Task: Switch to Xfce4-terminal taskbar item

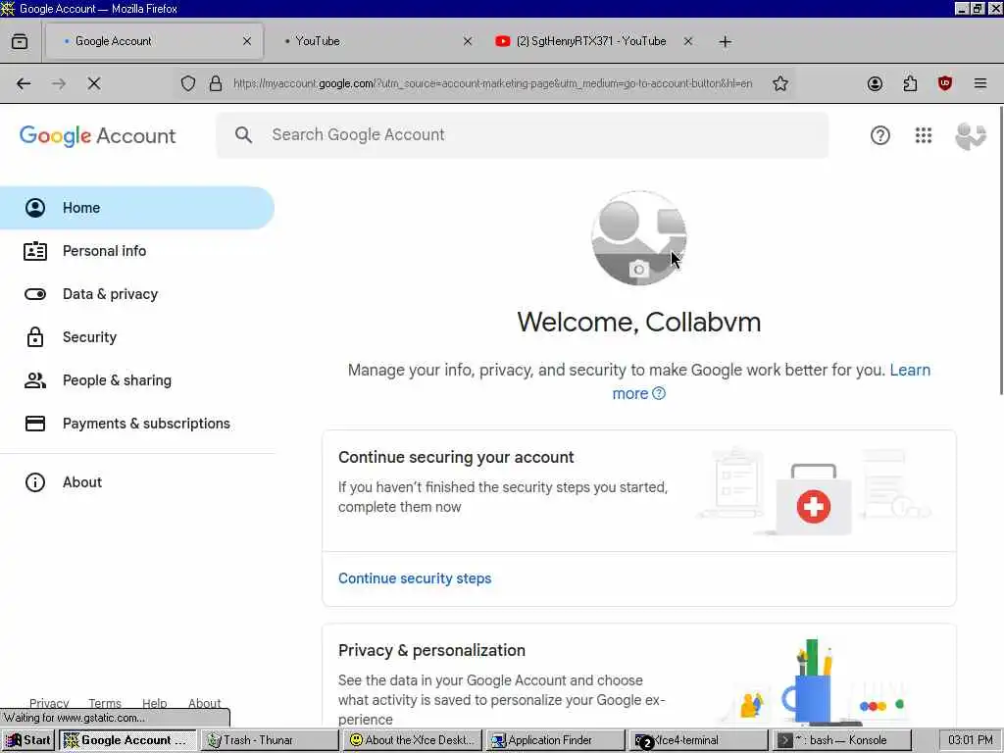Action: pyautogui.click(x=698, y=740)
